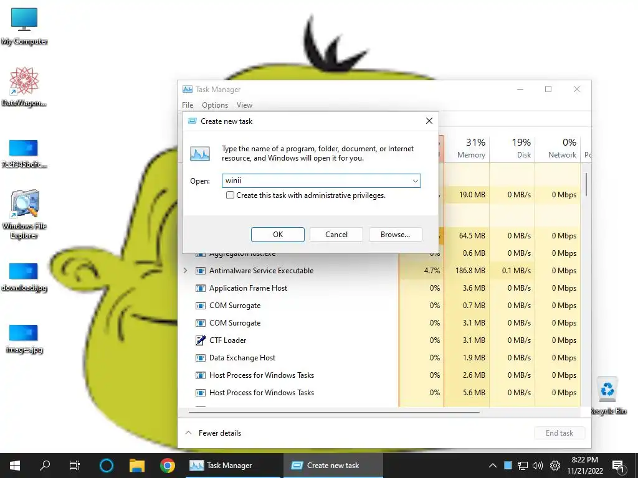638x478 pixels.
Task: Click the Browse... button
Action: (396, 235)
